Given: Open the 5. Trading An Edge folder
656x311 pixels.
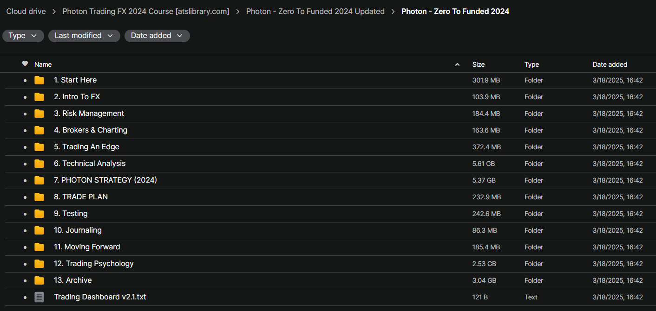Looking at the screenshot, I should click(86, 147).
